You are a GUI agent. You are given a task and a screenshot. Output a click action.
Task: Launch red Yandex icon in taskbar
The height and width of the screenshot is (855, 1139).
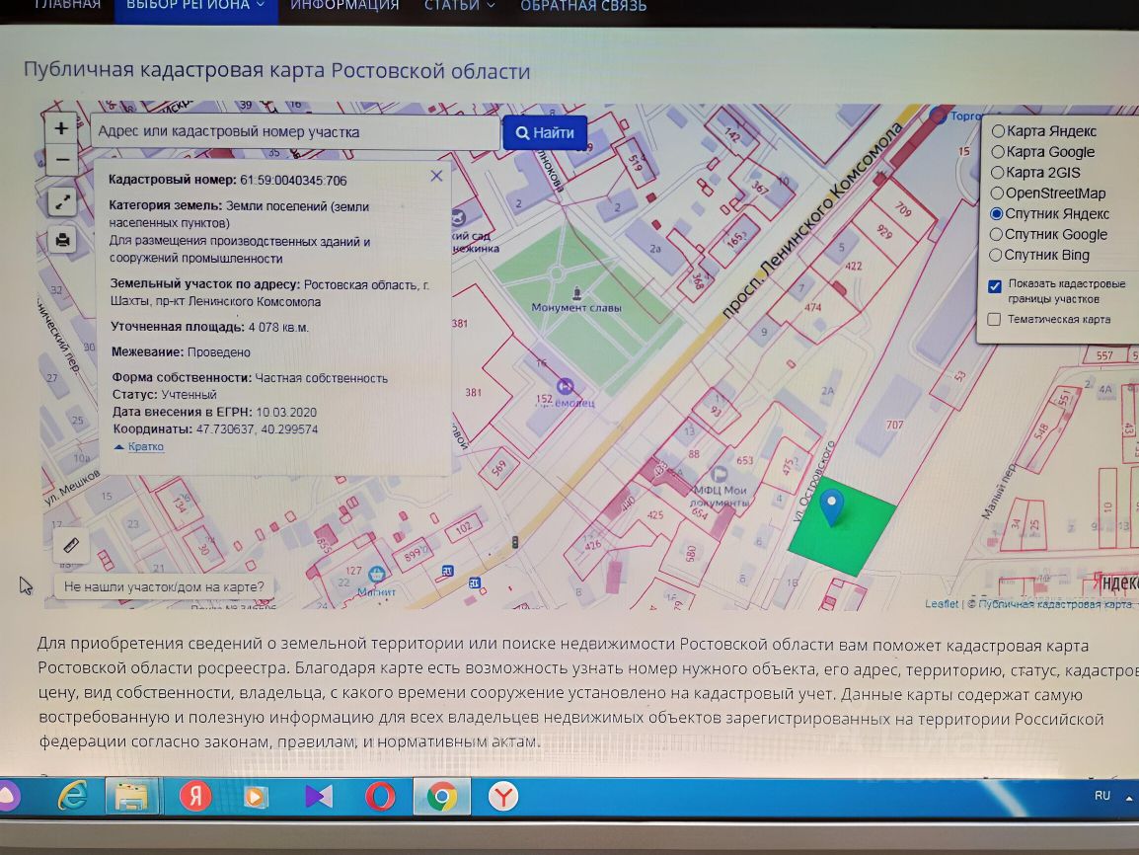(195, 797)
